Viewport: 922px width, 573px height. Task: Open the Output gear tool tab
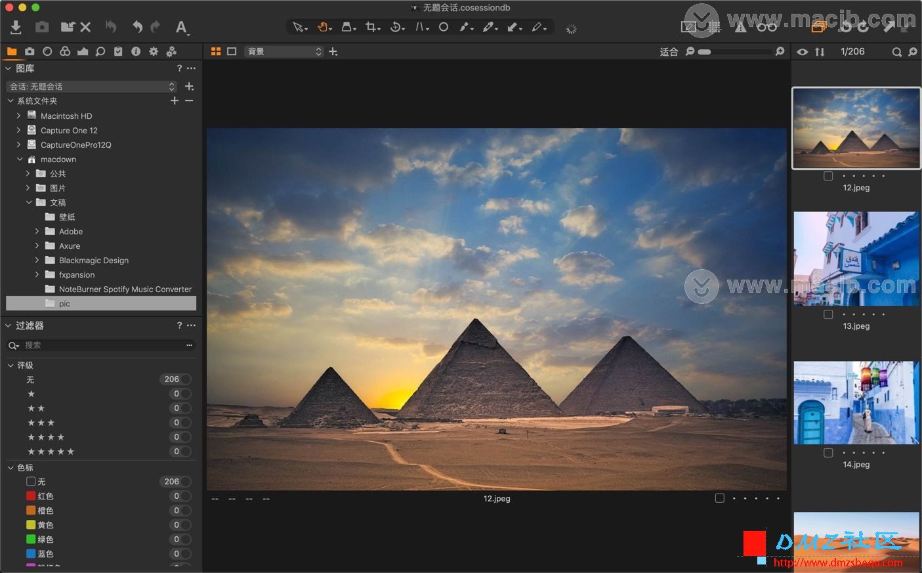pos(154,51)
